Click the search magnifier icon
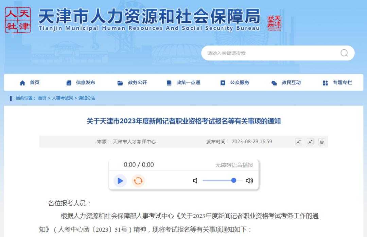This screenshot has height=237, width=367. pyautogui.click(x=345, y=53)
